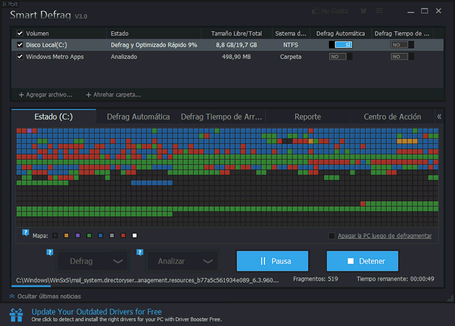Click the 'Fragmentos: 519' status text

315,279
